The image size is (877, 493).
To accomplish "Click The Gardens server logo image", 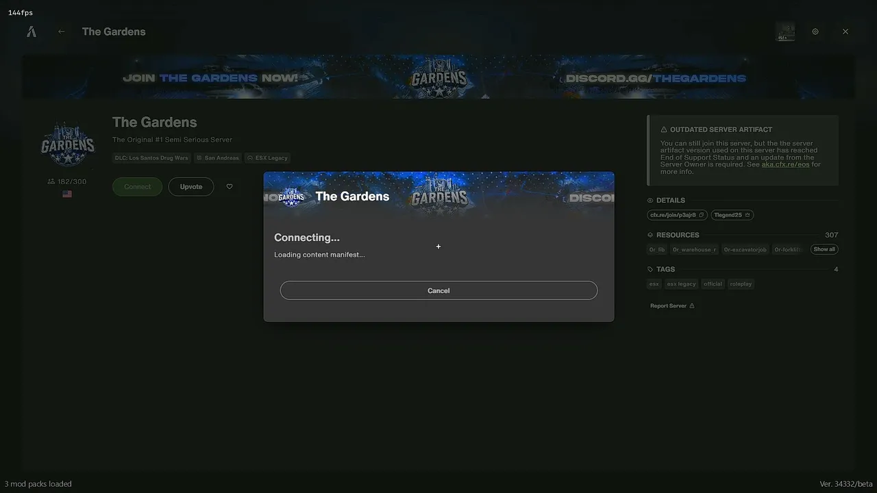I will (x=67, y=144).
